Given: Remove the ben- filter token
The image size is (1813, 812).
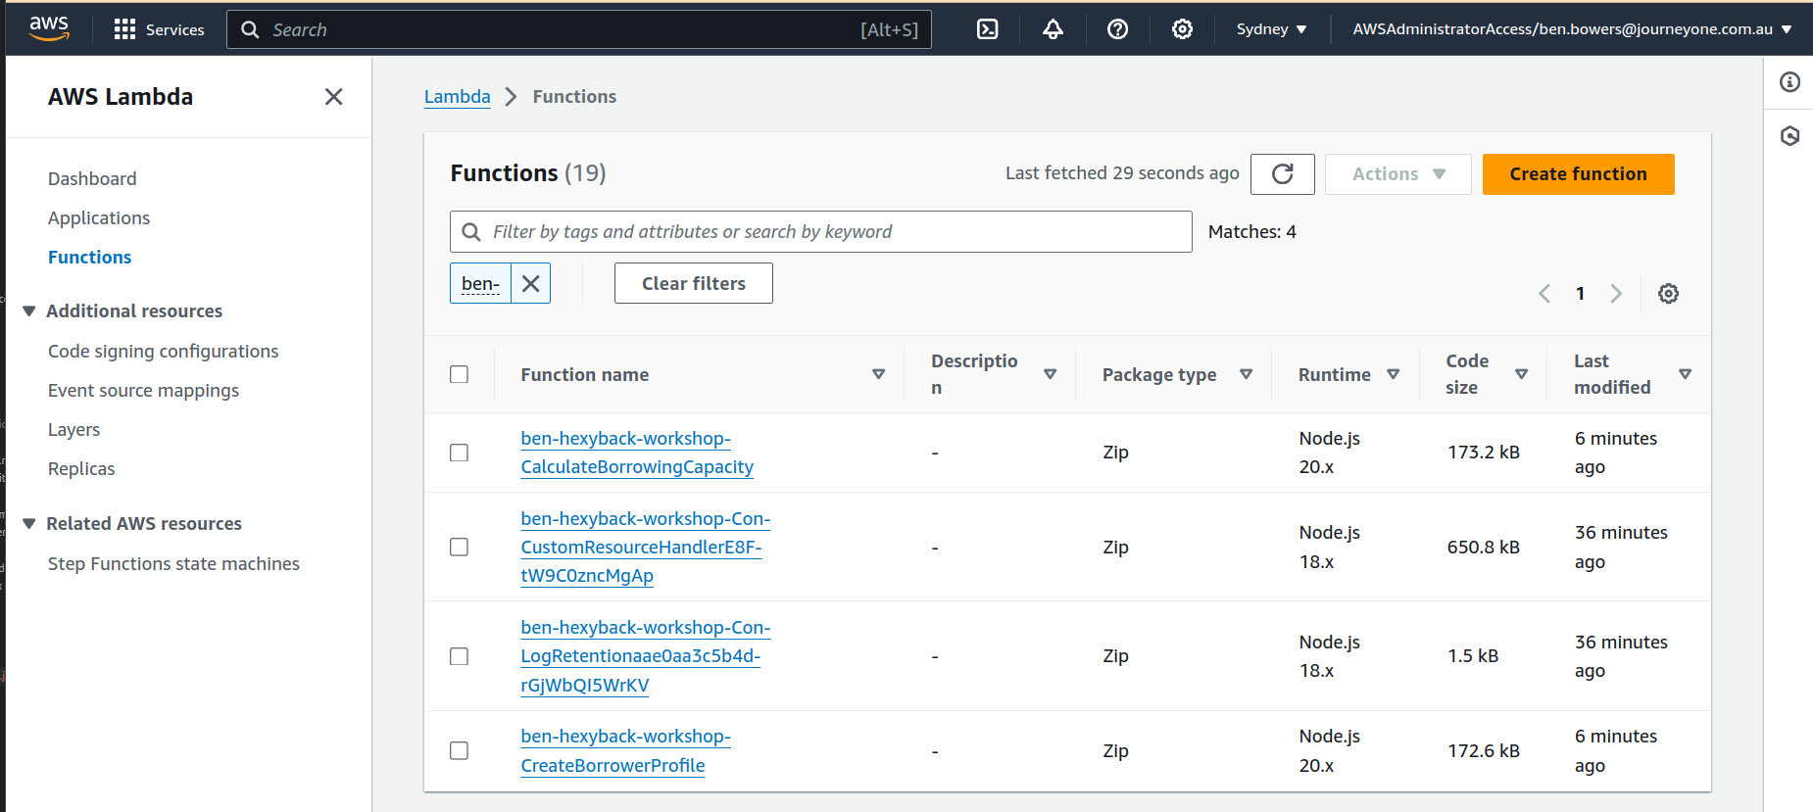Looking at the screenshot, I should 530,283.
